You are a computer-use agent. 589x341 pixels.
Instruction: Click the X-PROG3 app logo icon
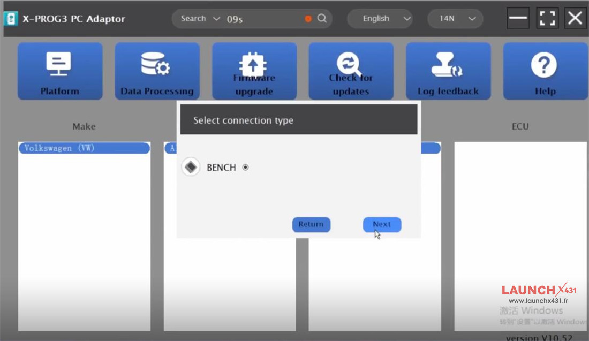pos(11,19)
